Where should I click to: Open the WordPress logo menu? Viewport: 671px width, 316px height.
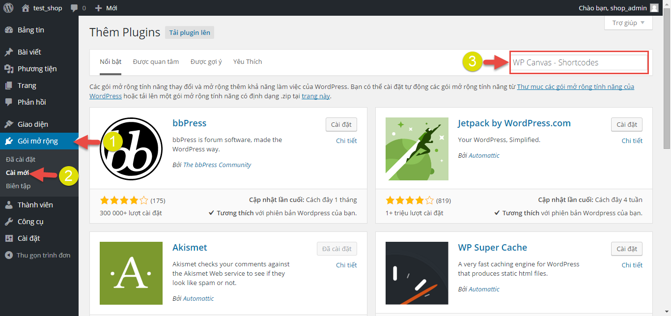coord(8,8)
